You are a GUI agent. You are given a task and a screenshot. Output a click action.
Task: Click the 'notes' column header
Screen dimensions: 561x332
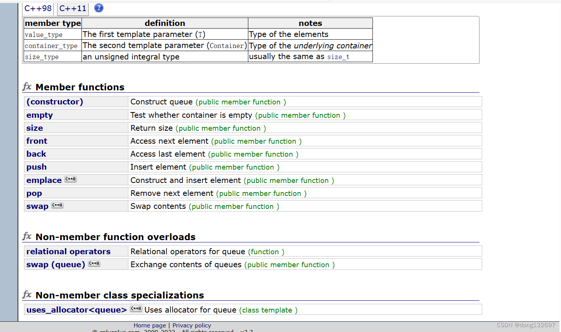coord(310,23)
